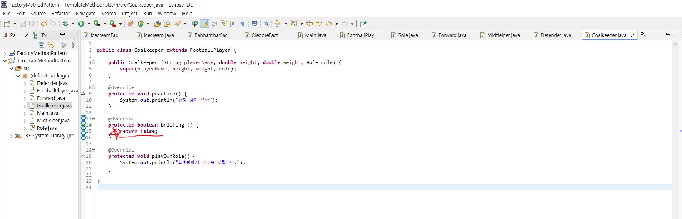Fold the playOwnRole method at line 18
This screenshot has height=219, width=682.
tap(93, 150)
